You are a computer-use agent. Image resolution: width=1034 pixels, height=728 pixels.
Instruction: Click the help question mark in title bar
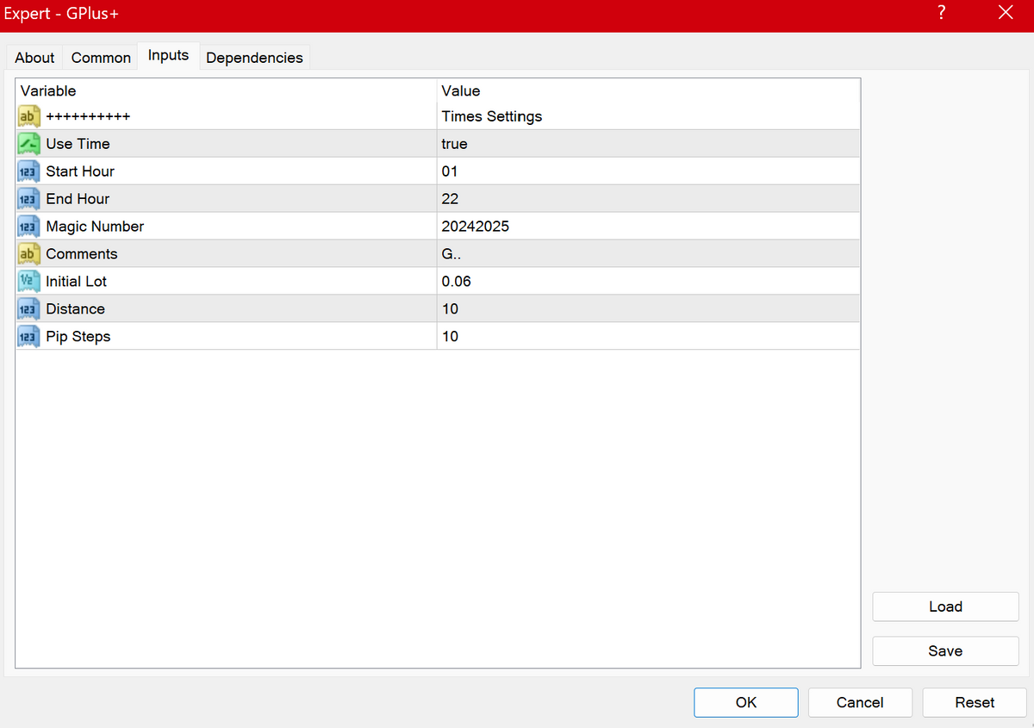(x=941, y=13)
